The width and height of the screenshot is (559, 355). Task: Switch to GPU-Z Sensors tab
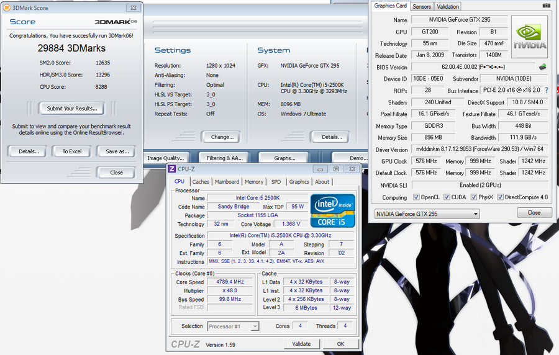pos(422,6)
